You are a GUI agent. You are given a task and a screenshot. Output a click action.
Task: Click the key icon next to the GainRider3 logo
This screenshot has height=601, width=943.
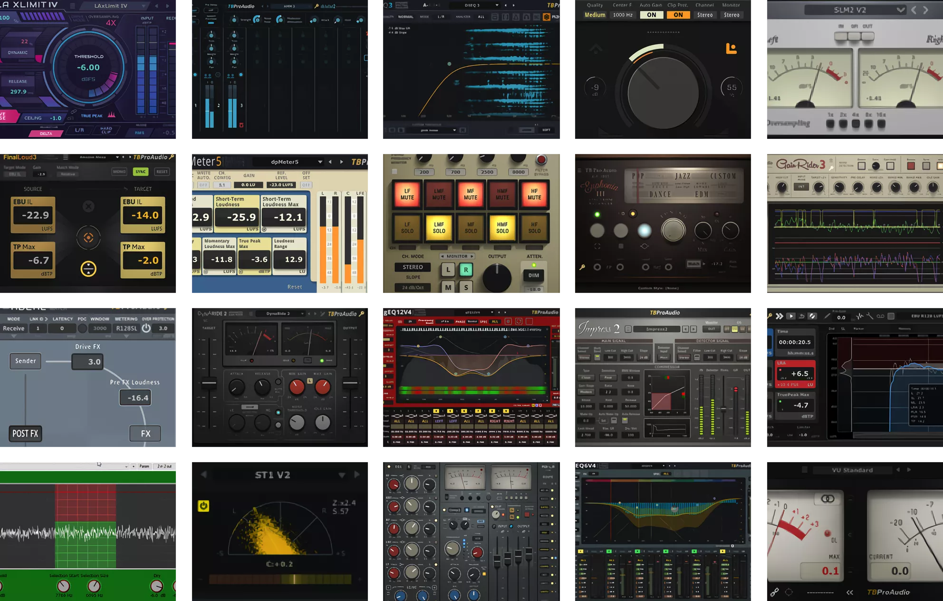(x=831, y=167)
